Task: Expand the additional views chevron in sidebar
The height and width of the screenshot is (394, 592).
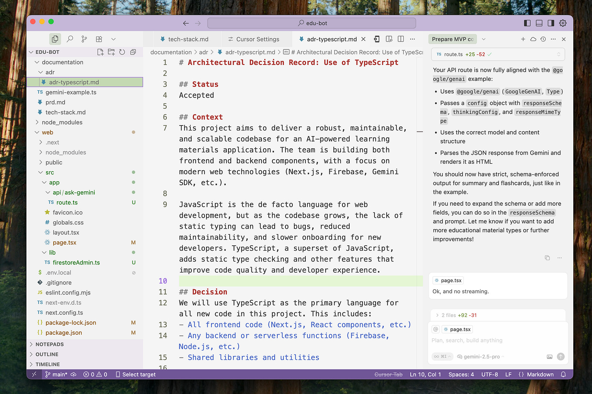Action: pos(113,39)
